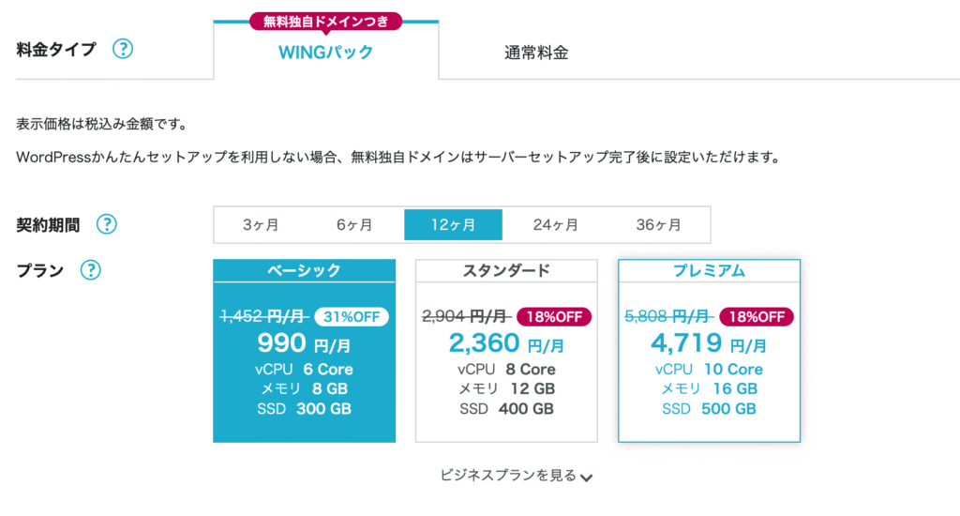Click the 31%OFF badge on ベーシック

coord(352,317)
